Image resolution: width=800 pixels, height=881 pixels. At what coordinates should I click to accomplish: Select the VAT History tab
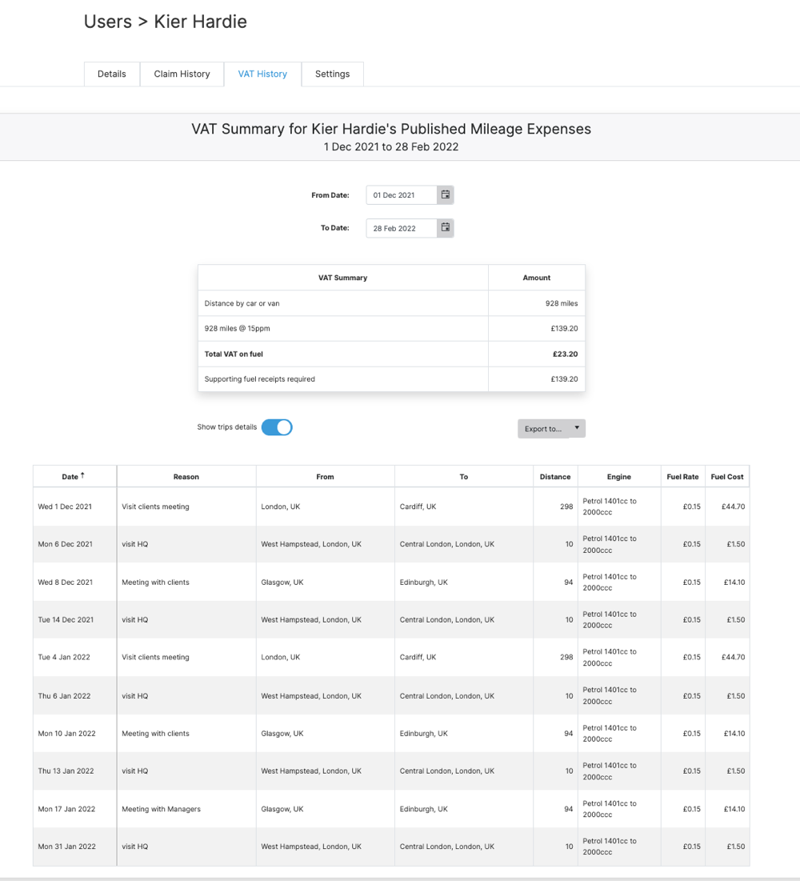click(x=262, y=74)
